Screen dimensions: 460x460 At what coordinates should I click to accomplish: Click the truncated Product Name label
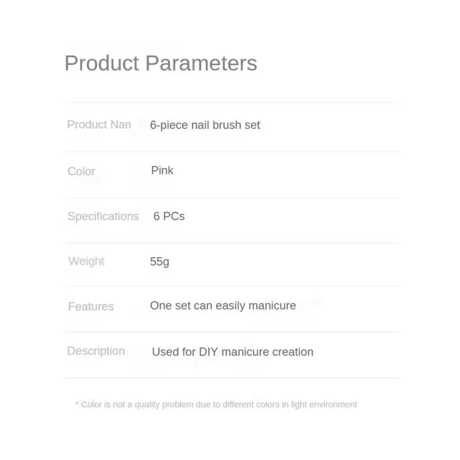coord(99,124)
